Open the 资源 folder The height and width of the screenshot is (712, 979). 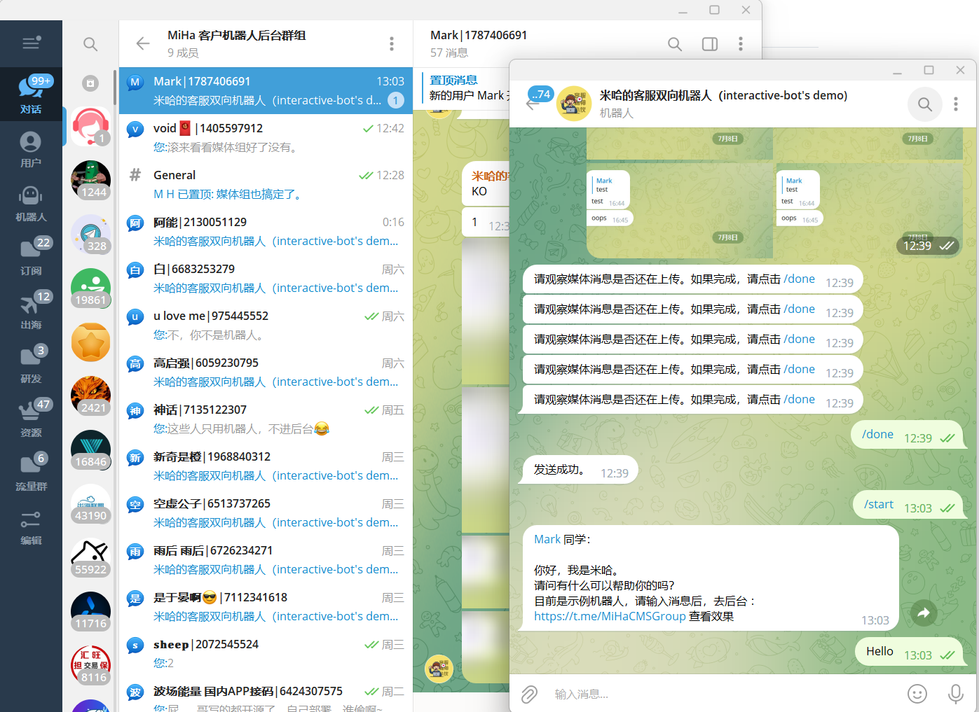[31, 418]
